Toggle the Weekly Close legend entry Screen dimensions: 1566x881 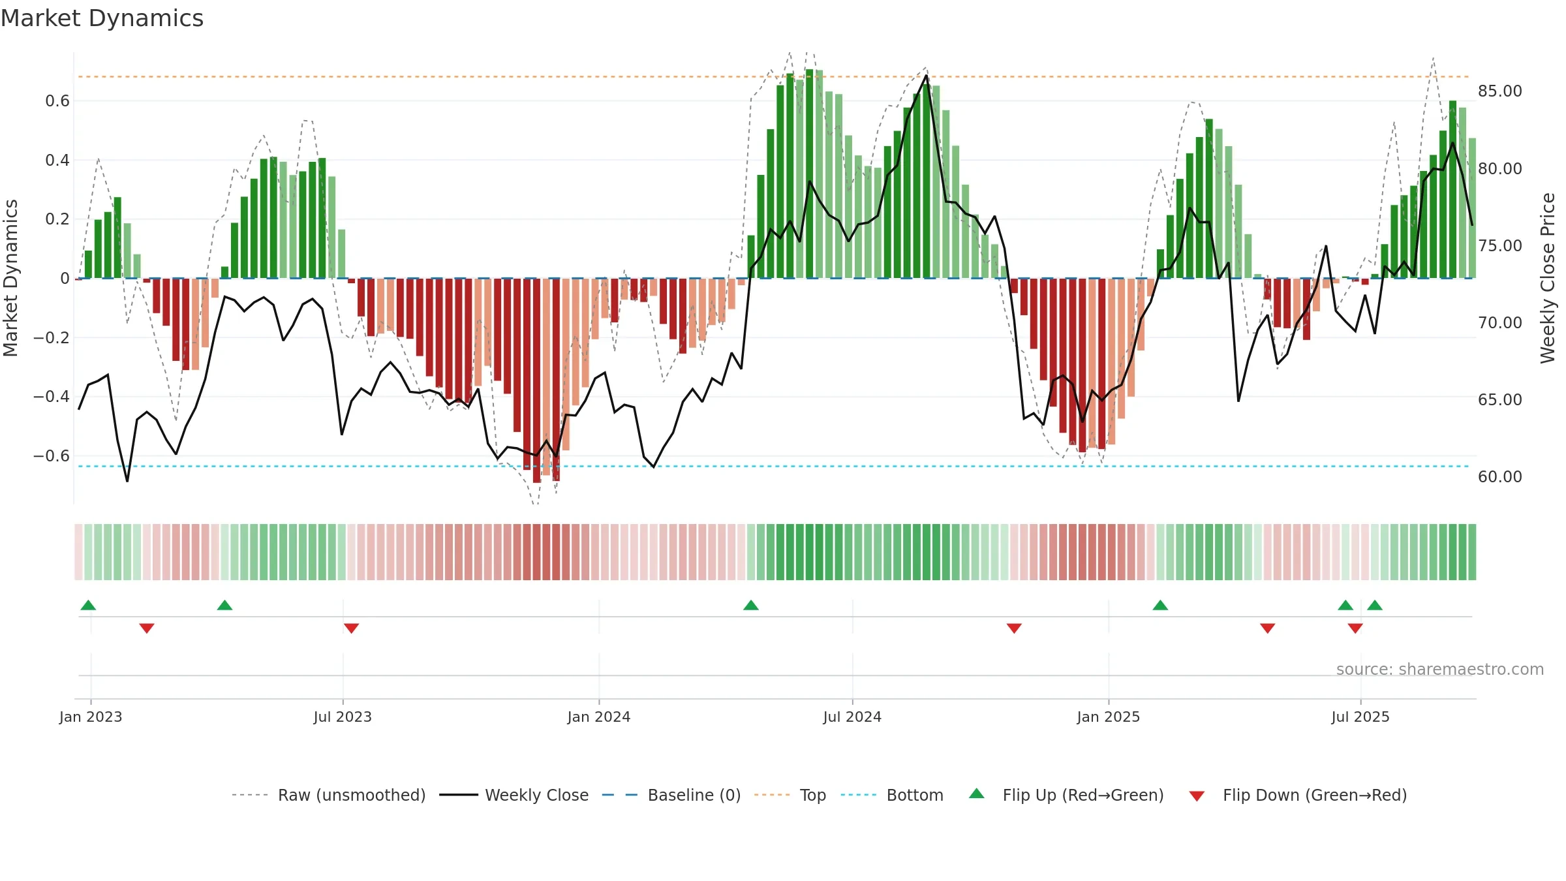point(514,795)
